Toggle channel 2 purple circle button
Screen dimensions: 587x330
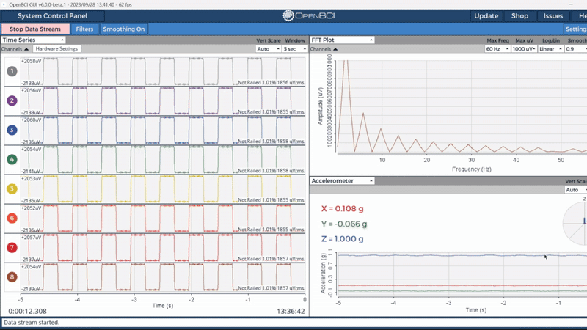tap(12, 100)
